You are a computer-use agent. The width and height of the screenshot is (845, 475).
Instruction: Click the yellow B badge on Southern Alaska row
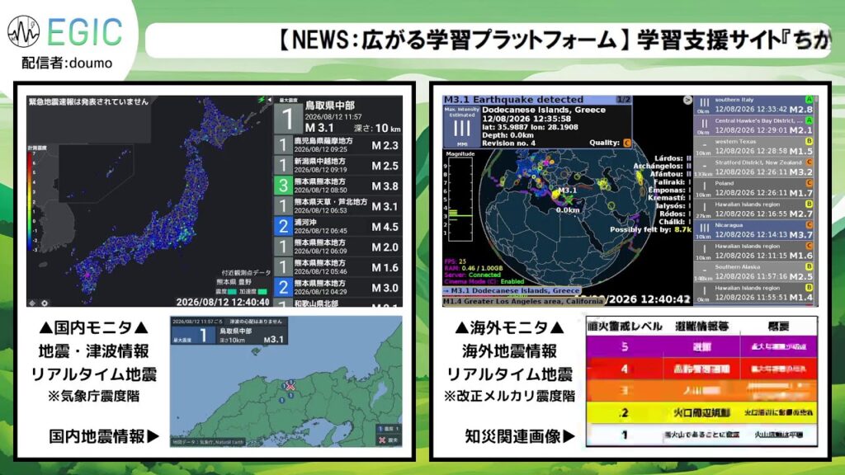(x=809, y=267)
